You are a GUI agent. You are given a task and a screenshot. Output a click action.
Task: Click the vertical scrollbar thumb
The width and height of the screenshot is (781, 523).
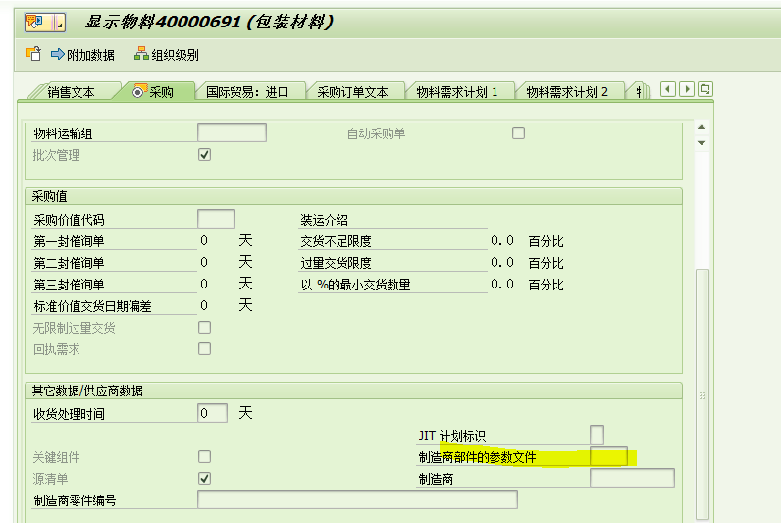703,394
